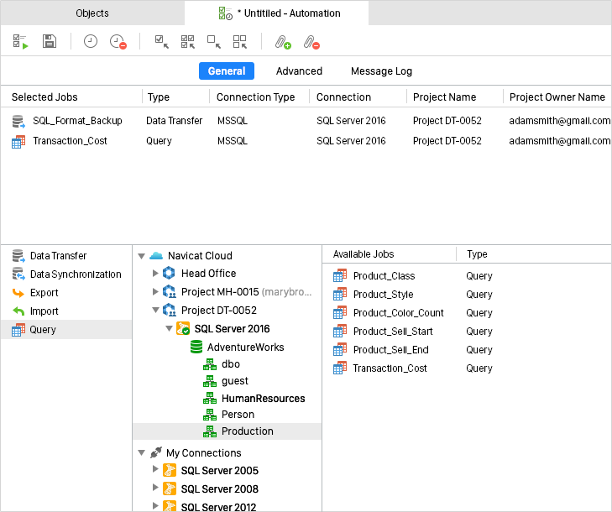Click the SQL_Format_Backup data transfer icon
The height and width of the screenshot is (512, 612).
(18, 122)
